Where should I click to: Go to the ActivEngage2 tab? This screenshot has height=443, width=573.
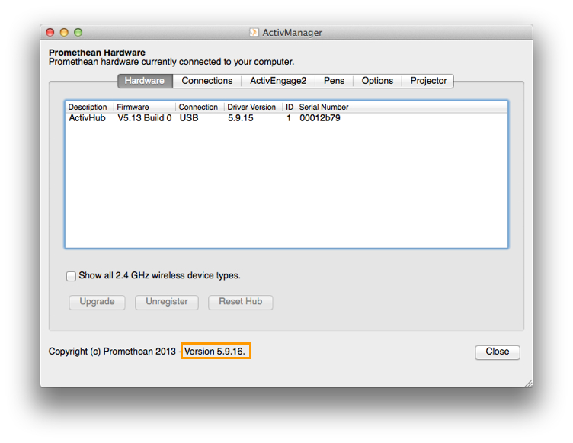[278, 81]
